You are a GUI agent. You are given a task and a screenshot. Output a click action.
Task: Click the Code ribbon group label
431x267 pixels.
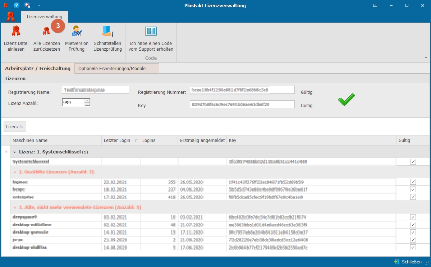pos(151,58)
